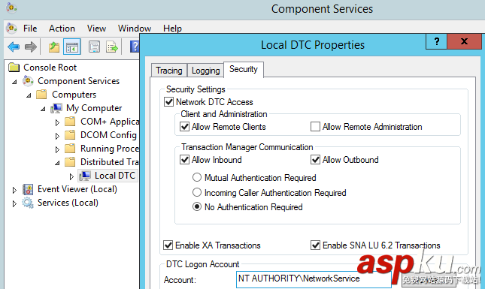Click the Distributed Transaction Coordinator folder icon
This screenshot has width=485, height=289.
click(x=70, y=162)
